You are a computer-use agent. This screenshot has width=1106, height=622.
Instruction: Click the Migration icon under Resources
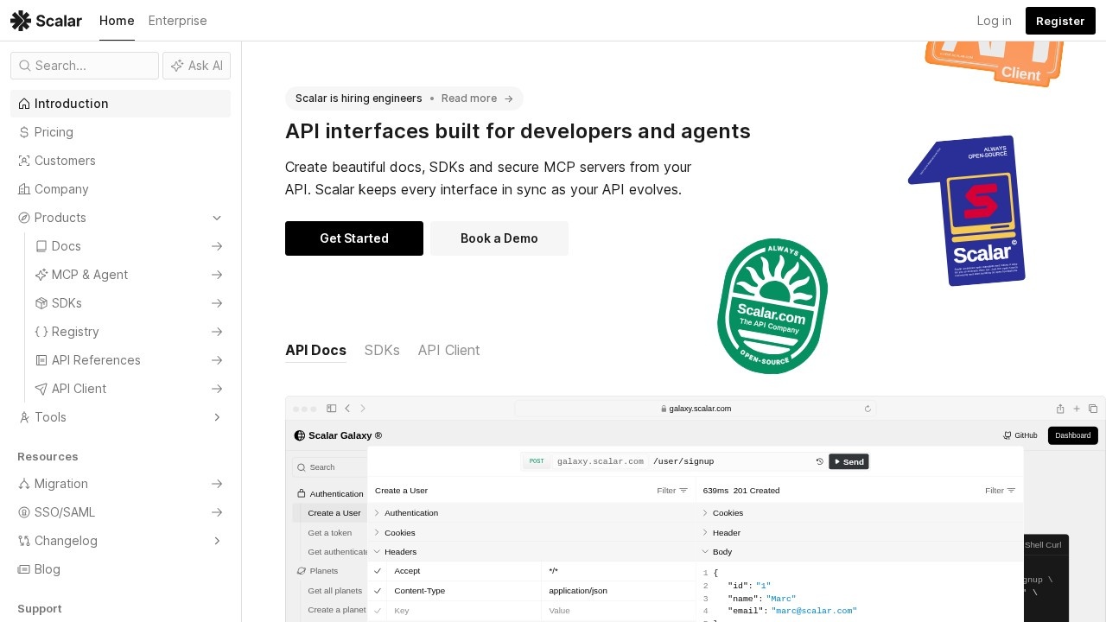point(24,484)
